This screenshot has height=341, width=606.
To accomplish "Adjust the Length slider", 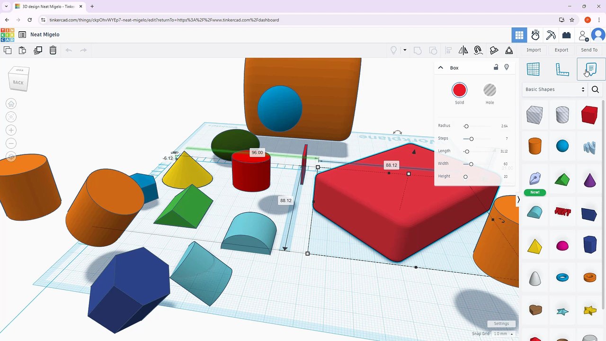I will (x=467, y=152).
